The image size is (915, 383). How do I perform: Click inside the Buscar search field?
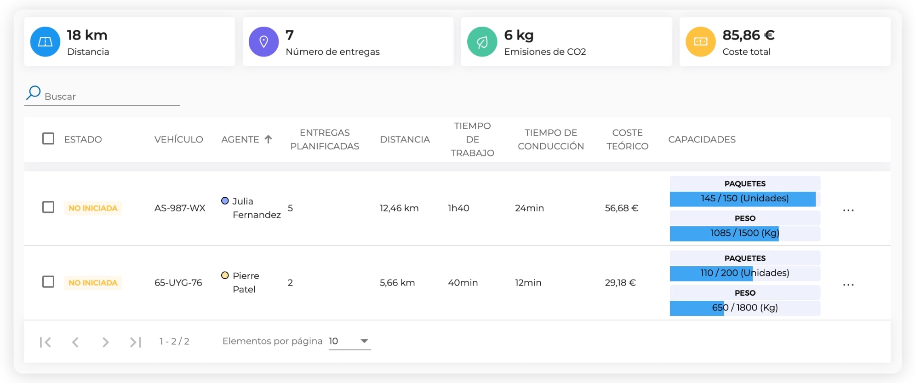pyautogui.click(x=92, y=96)
